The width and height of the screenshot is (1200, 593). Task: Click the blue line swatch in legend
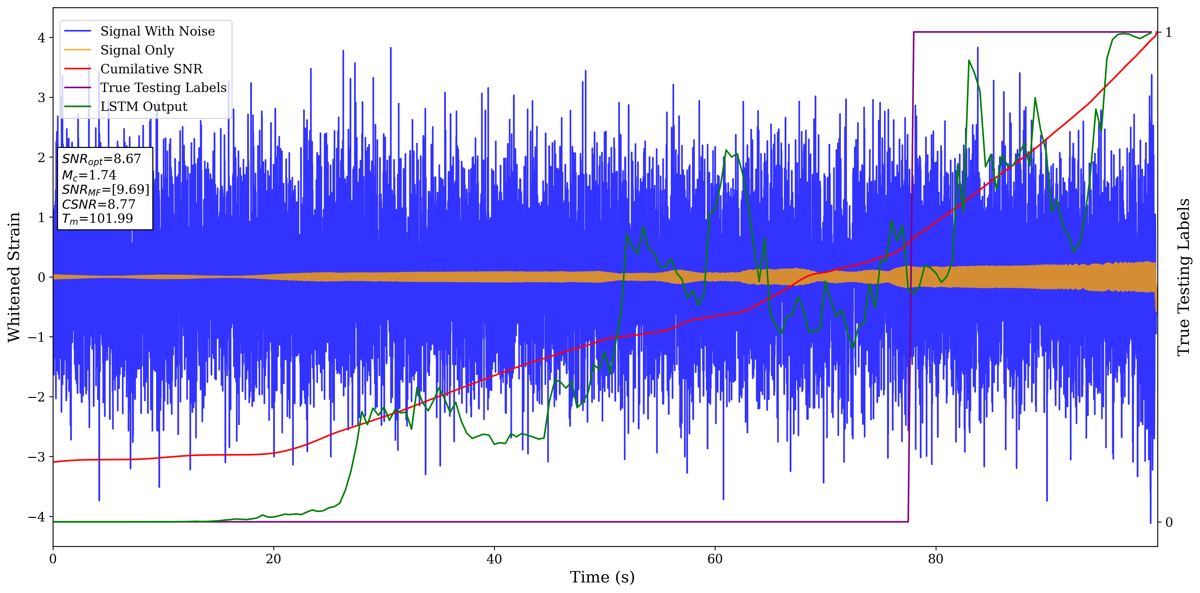pos(77,31)
